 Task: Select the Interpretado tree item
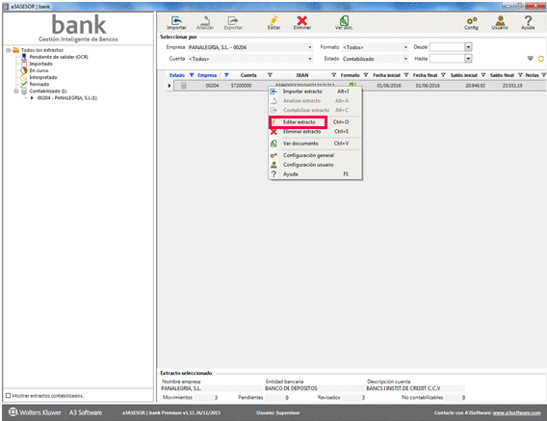pyautogui.click(x=43, y=77)
